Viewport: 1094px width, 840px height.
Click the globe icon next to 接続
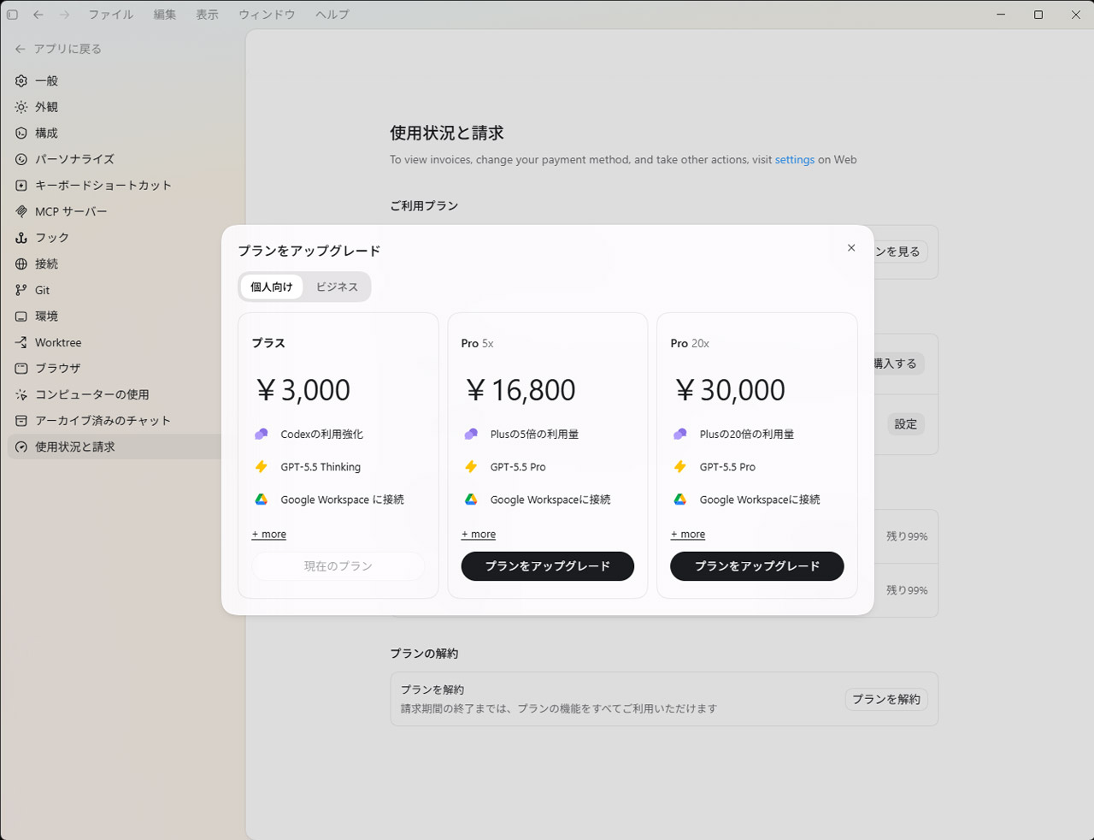(21, 263)
